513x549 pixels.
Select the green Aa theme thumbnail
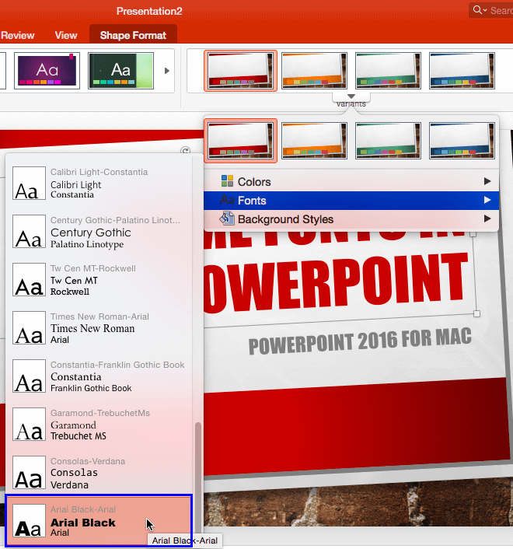click(x=120, y=71)
